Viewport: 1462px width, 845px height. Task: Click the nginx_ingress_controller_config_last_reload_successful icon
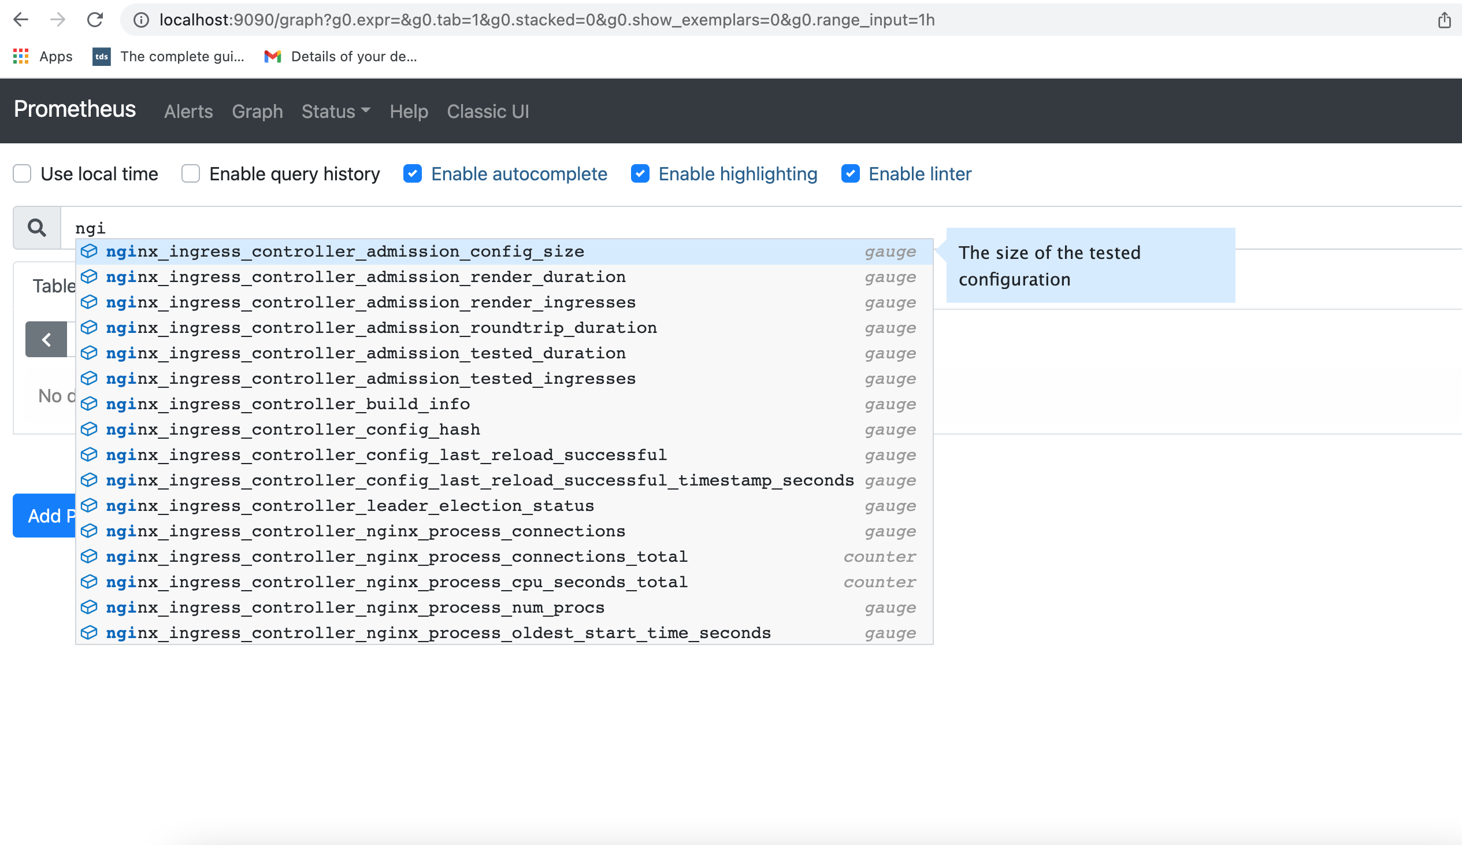pos(90,455)
